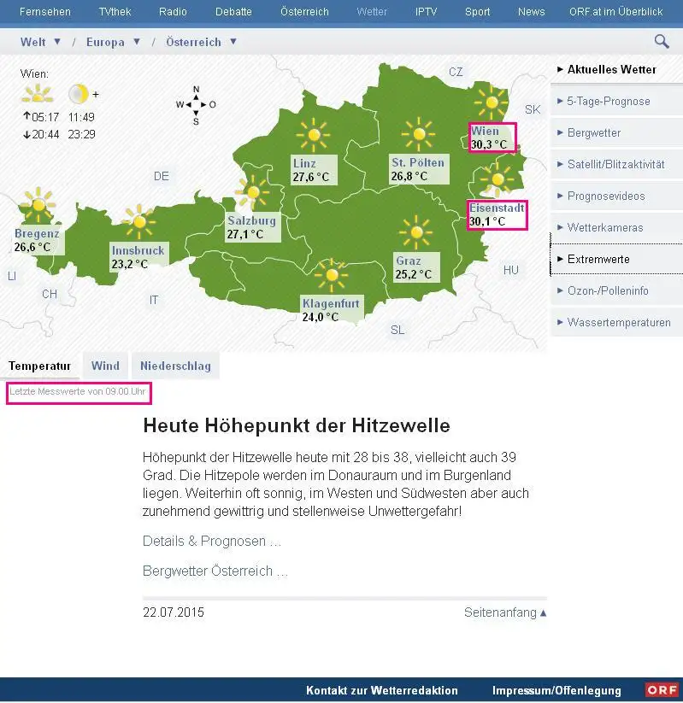683x703 pixels.
Task: Follow the Details & Prognosen link
Action: click(211, 541)
